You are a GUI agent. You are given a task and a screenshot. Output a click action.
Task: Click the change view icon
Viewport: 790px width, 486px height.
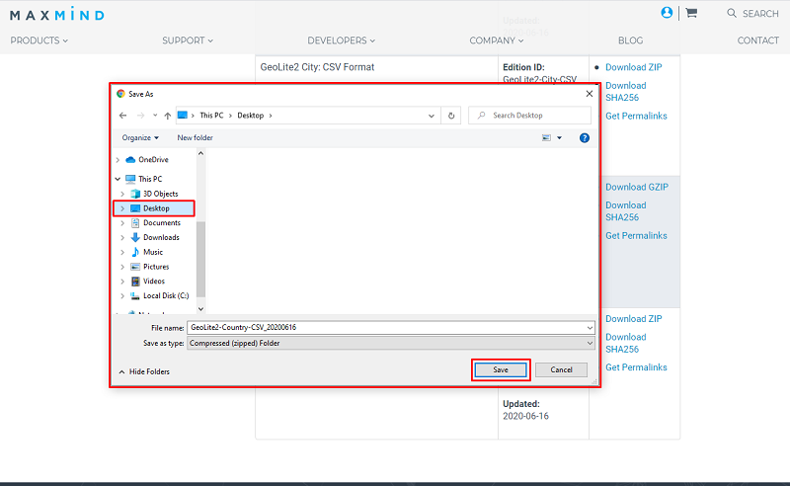[546, 137]
